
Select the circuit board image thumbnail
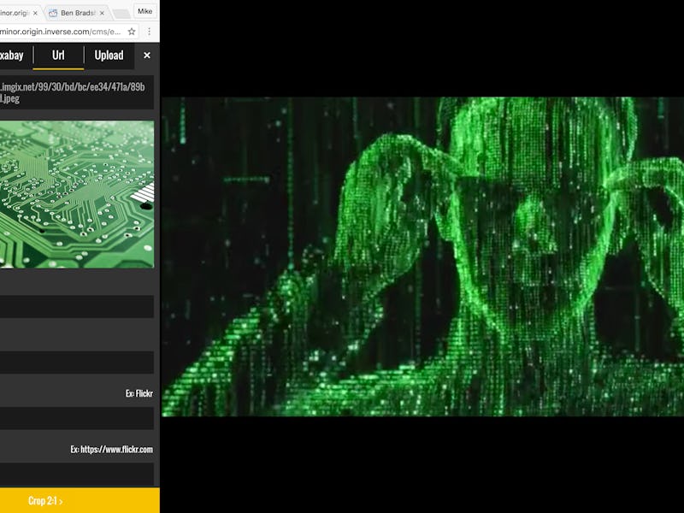[x=77, y=194]
